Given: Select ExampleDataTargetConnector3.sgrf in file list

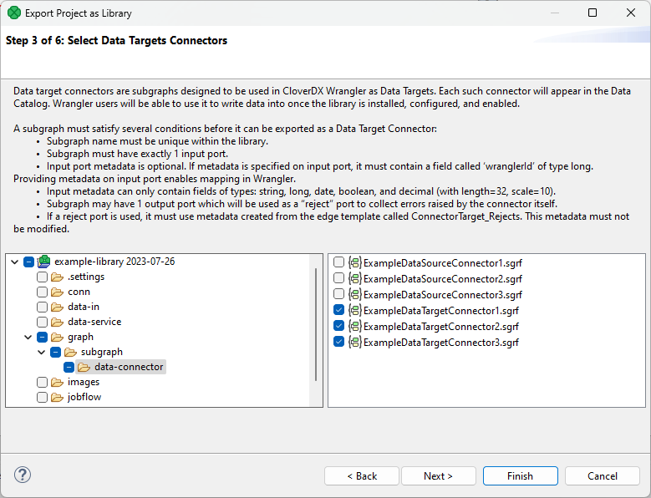Looking at the screenshot, I should click(440, 342).
